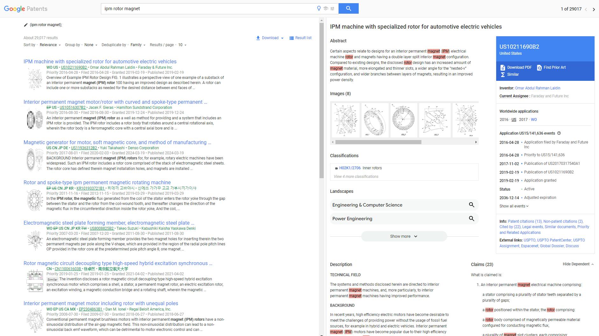
Task: Open result Interior permanent magnet motor/rotor with curved
Action: [115, 102]
